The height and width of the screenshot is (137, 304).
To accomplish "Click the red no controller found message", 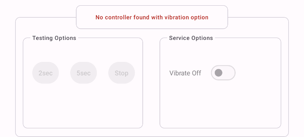I will tap(152, 17).
